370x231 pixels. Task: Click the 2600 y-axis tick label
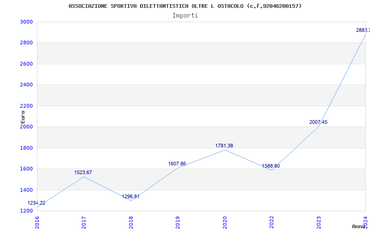[26, 64]
